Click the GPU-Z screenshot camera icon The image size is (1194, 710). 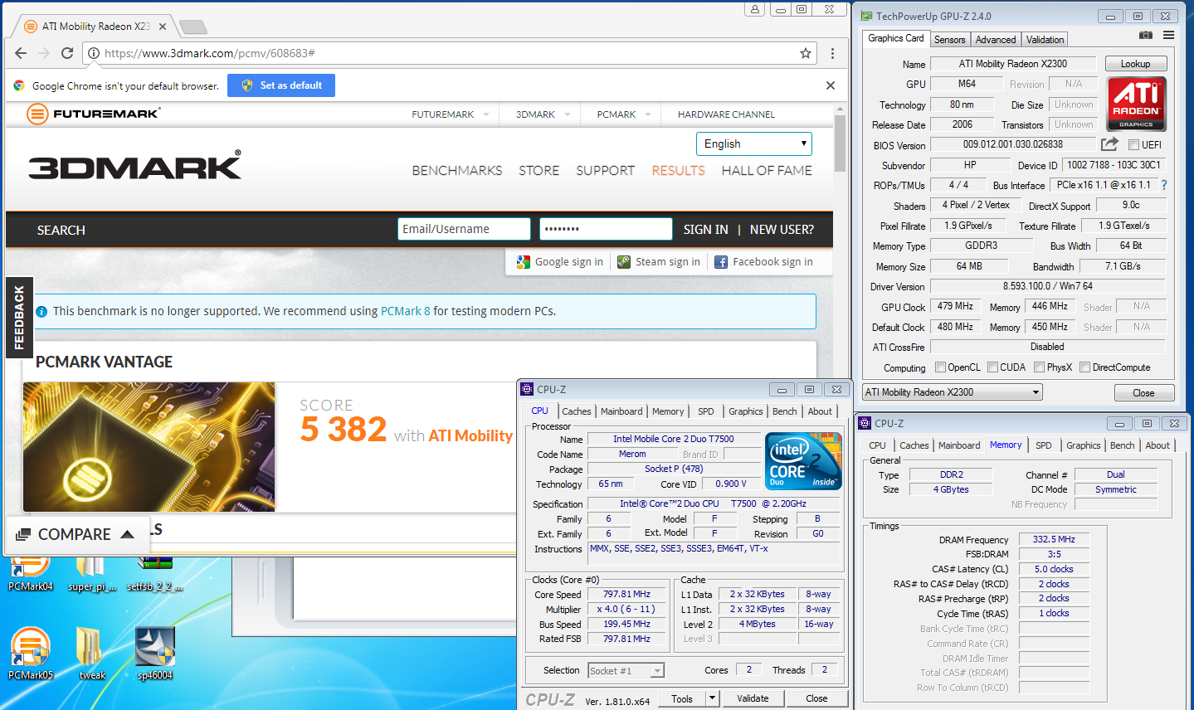click(1146, 36)
